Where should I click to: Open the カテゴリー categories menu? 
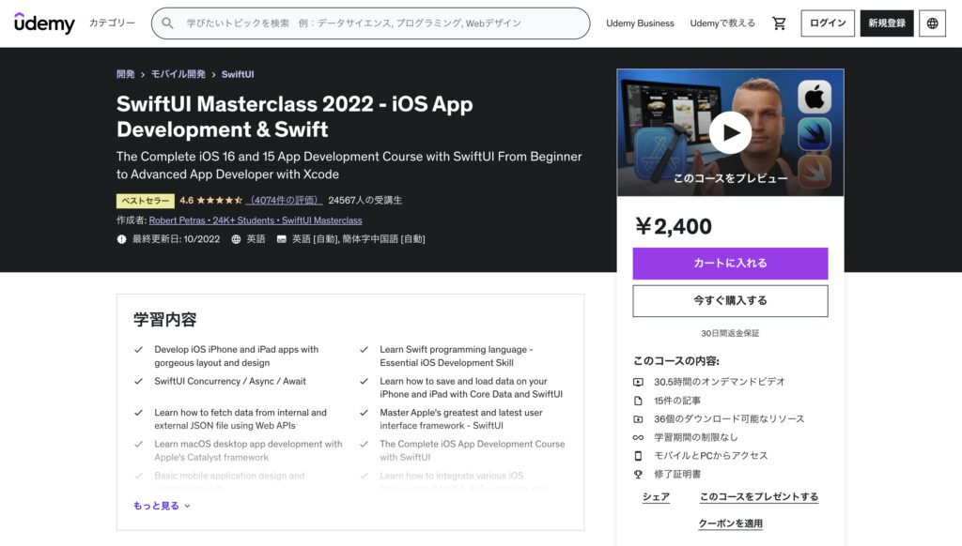(112, 23)
